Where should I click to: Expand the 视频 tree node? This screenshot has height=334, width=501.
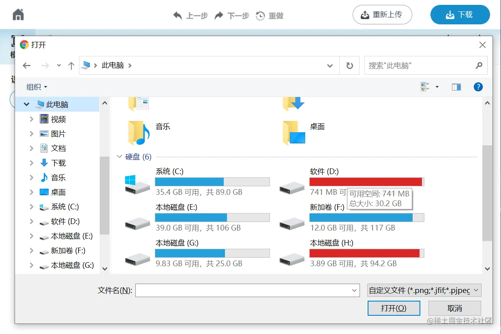tap(32, 119)
